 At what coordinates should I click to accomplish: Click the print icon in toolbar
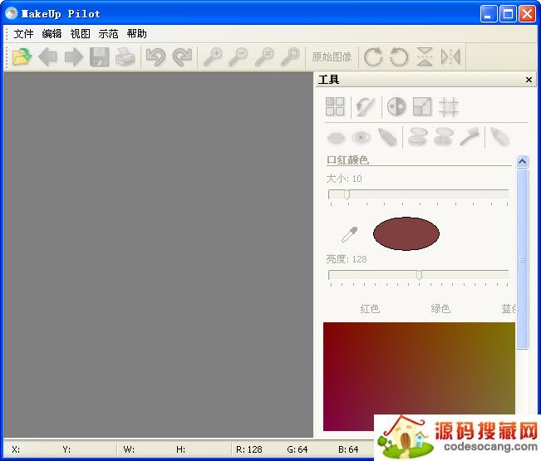(x=125, y=56)
